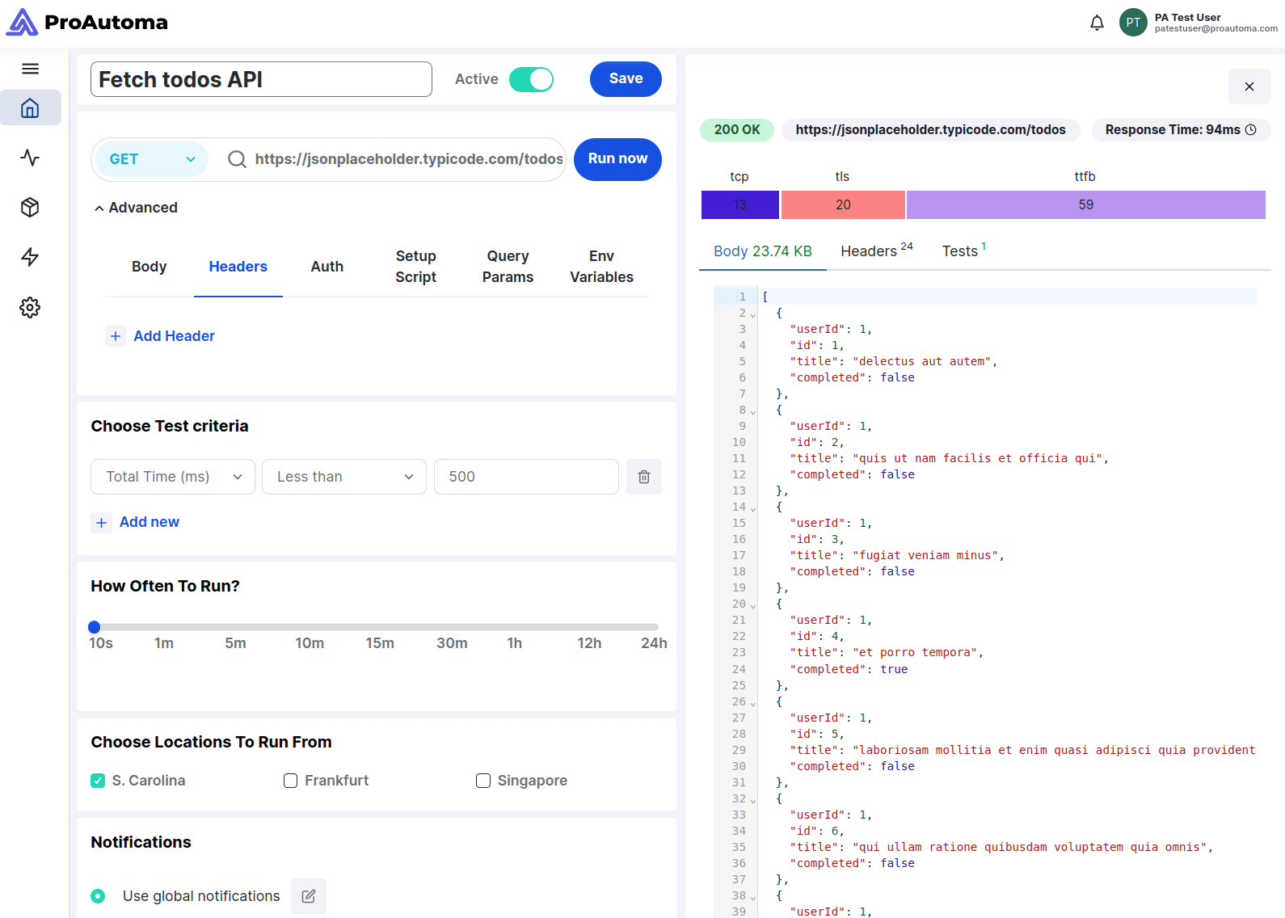Open the package cube sidebar icon
The width and height of the screenshot is (1285, 918).
point(30,208)
